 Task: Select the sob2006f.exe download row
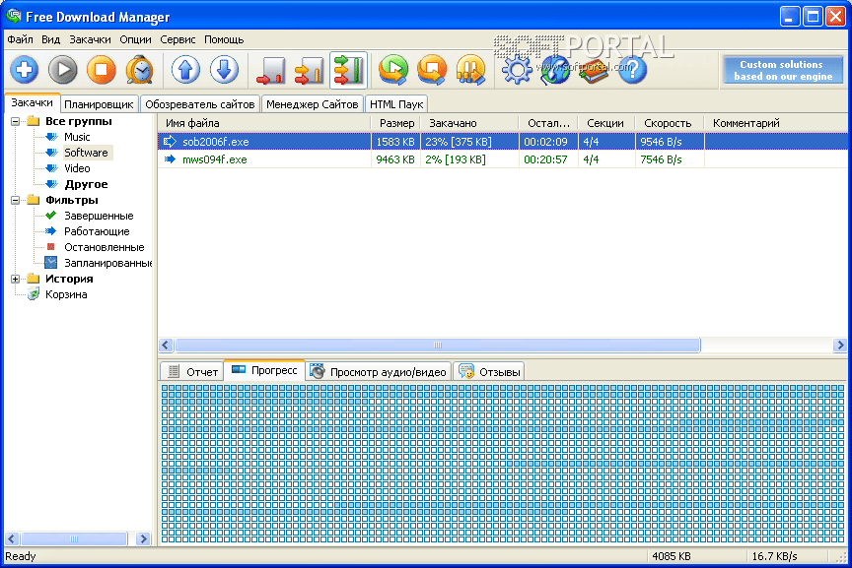point(503,142)
